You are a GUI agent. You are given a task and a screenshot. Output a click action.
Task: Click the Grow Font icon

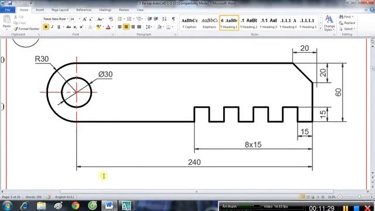[x=84, y=19]
